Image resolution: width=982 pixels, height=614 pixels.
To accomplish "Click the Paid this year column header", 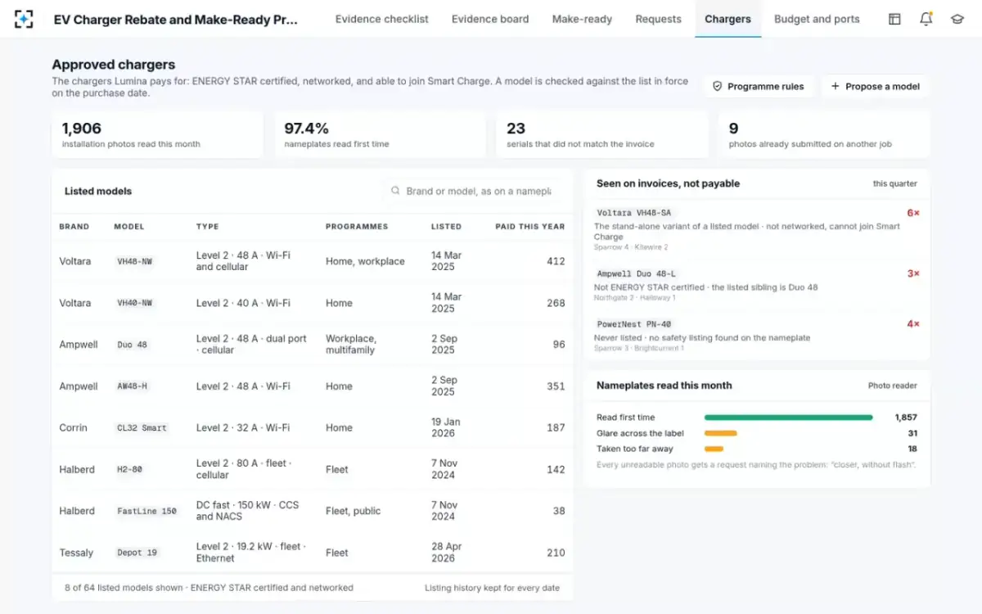I will point(530,227).
